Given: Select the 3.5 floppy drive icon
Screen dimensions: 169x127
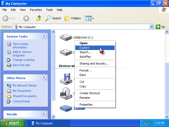Looking at the screenshot, I should pos(66,79).
